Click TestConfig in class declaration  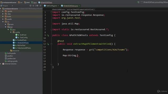click(x=106, y=35)
